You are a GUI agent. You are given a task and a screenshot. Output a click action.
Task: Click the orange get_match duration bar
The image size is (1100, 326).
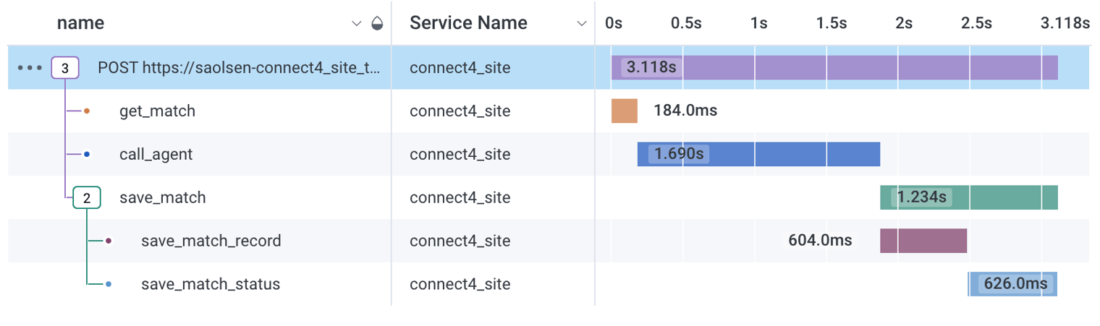[624, 111]
